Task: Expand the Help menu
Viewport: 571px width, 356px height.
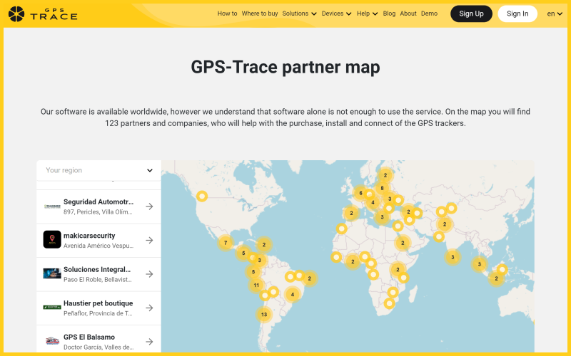Action: click(367, 14)
